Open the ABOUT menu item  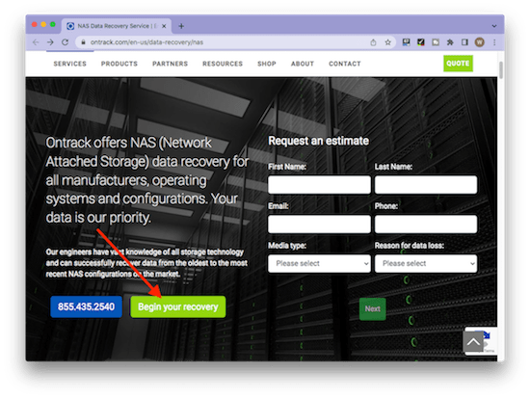point(303,64)
